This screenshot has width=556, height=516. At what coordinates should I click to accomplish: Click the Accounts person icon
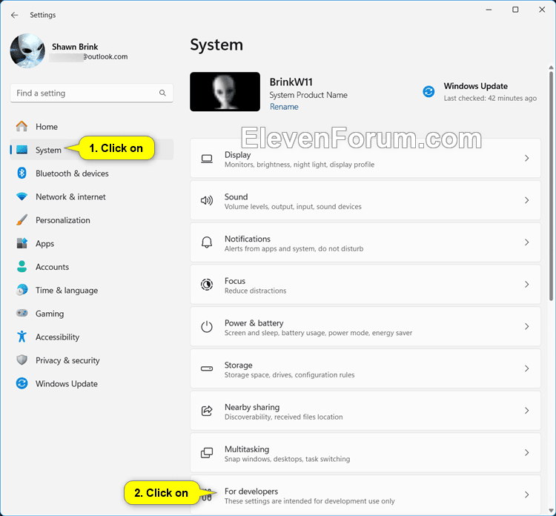(21, 266)
